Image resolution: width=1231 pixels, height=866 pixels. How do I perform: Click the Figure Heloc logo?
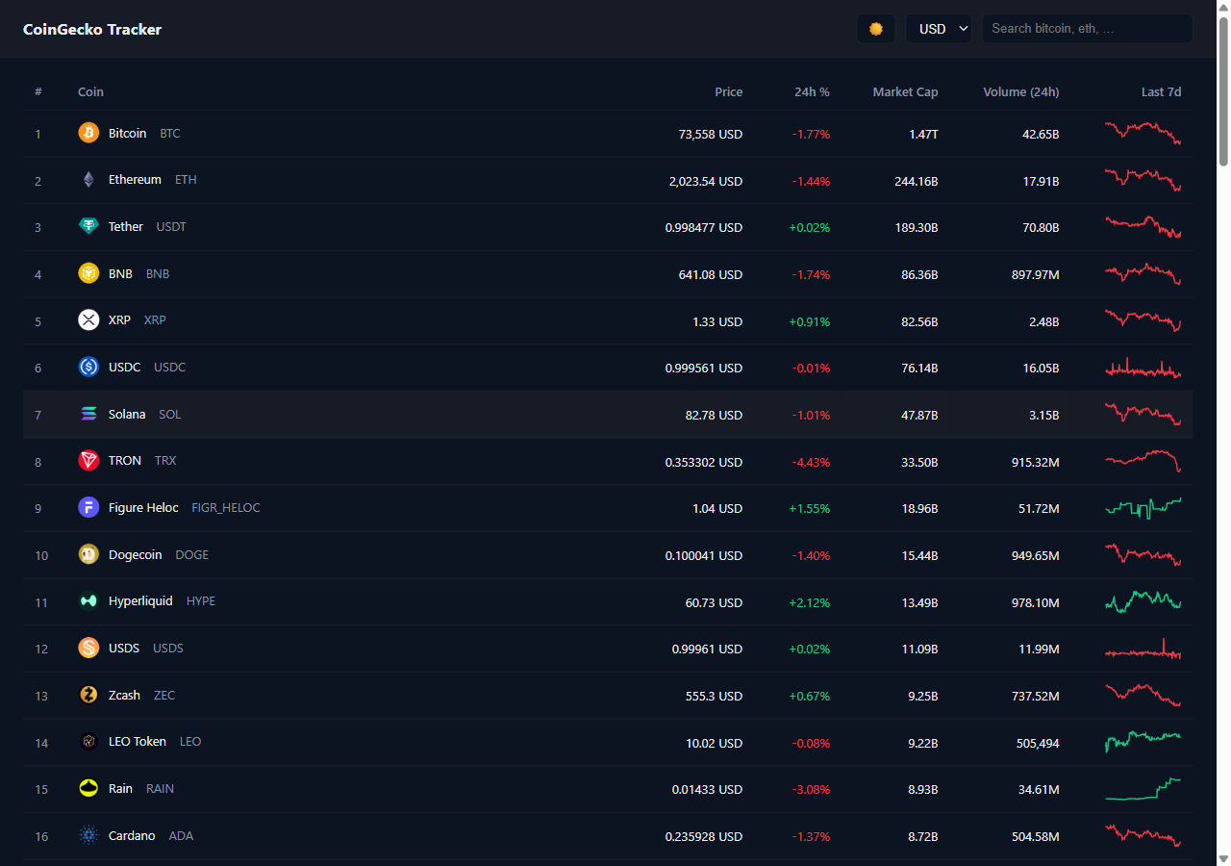tap(88, 507)
